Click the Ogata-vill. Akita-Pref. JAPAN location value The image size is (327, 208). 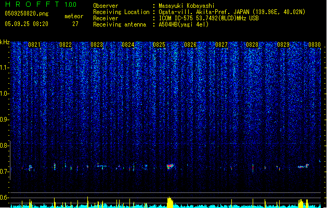[232, 12]
